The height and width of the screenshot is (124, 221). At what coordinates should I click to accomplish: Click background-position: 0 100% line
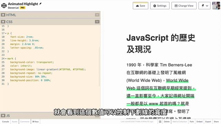[30, 80]
